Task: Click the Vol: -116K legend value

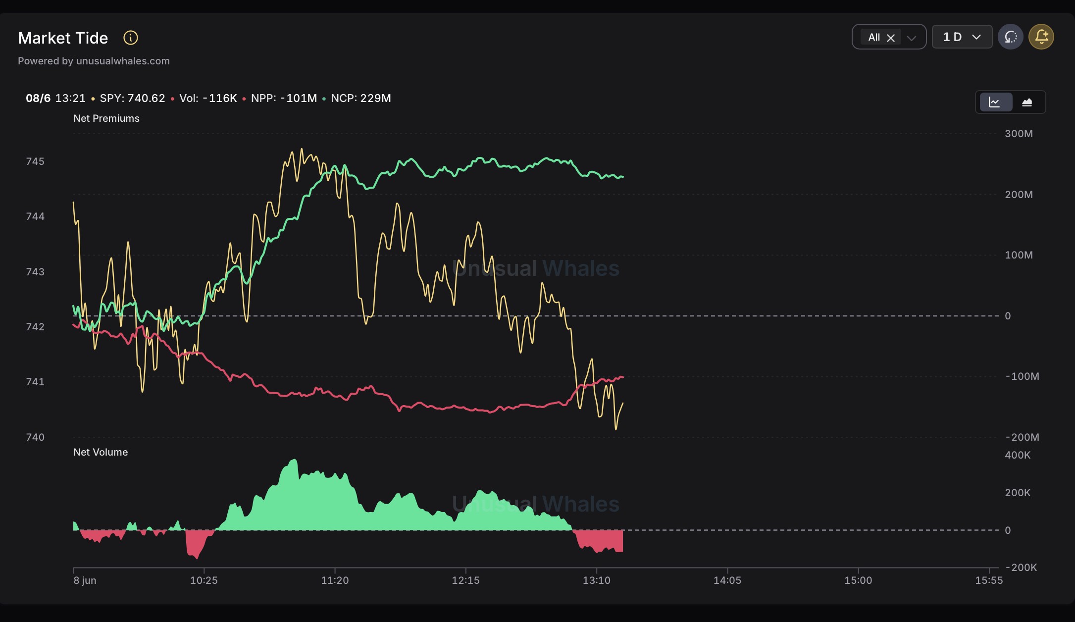Action: (x=208, y=98)
